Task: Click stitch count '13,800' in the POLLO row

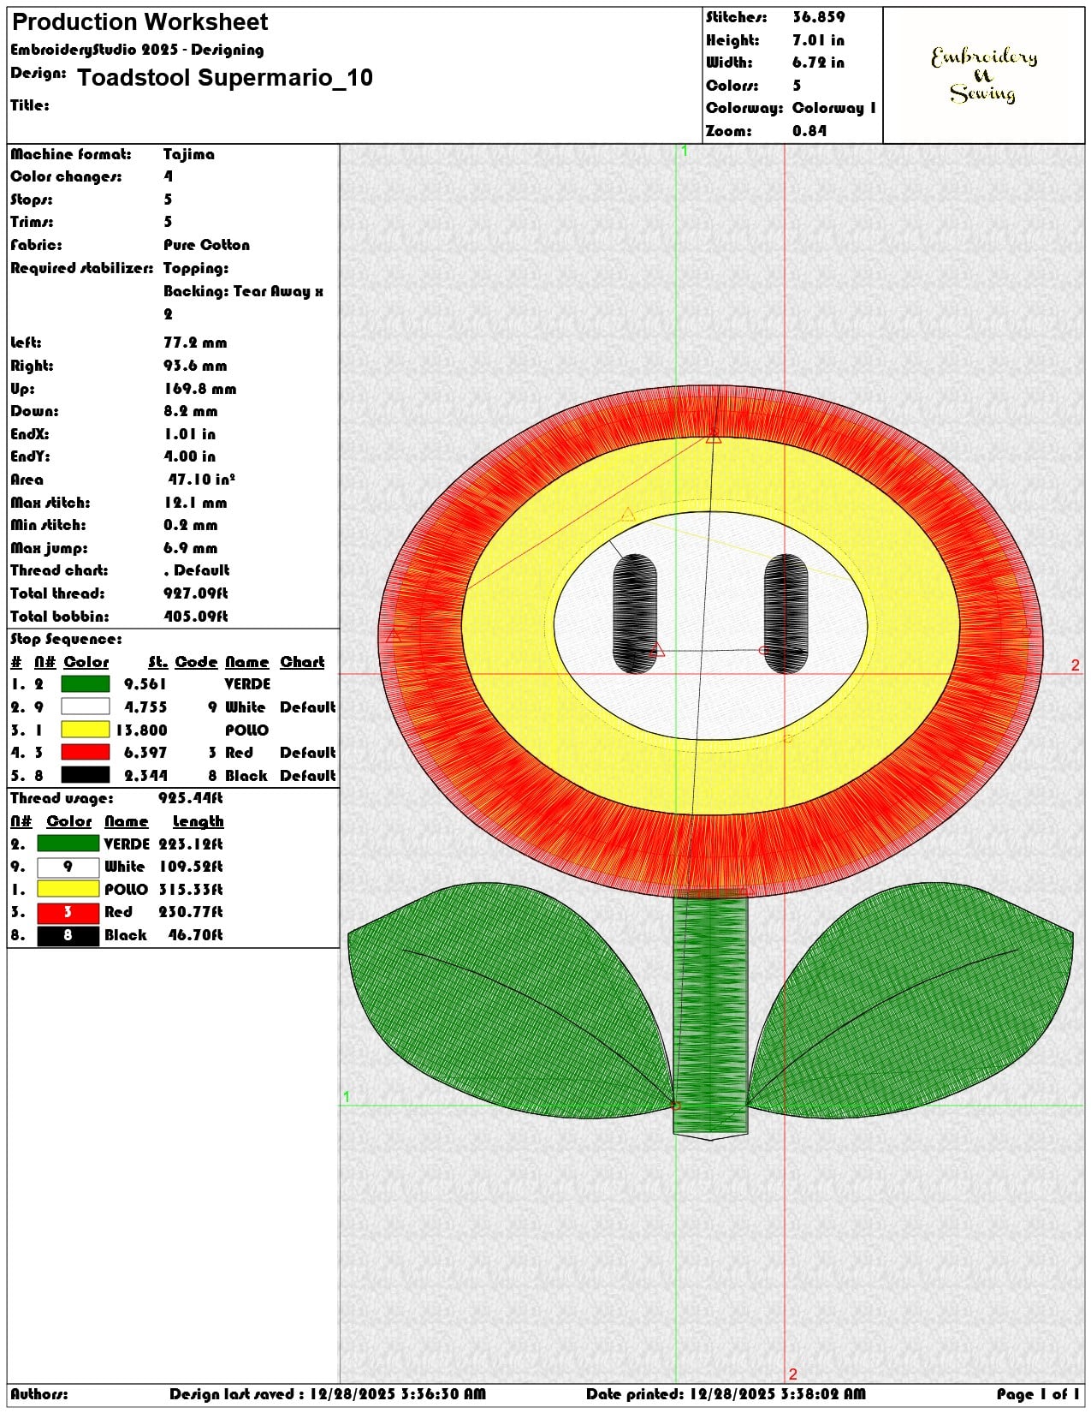Action: pos(141,730)
